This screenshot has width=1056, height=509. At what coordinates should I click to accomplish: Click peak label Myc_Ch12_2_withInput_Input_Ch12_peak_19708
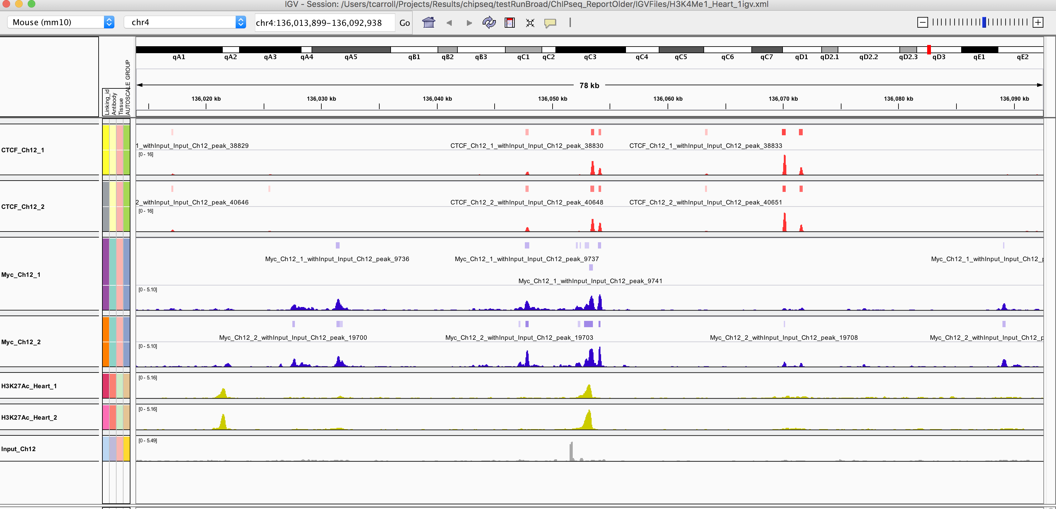click(784, 338)
